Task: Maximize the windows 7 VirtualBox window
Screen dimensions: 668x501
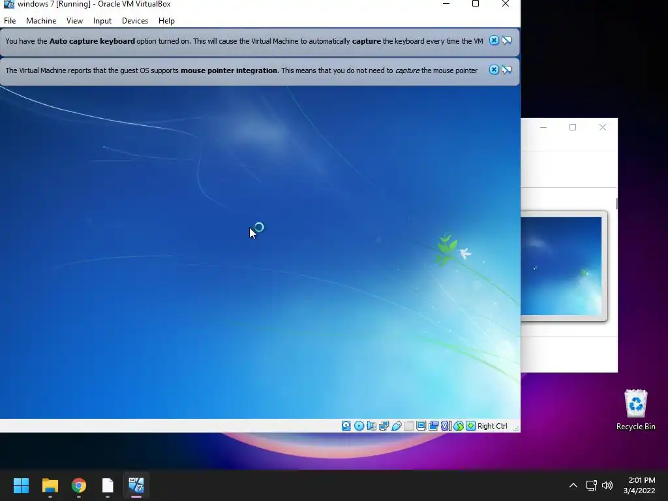Action: click(x=476, y=4)
